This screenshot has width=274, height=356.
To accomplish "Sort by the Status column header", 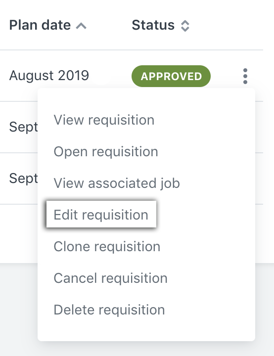I will tap(153, 25).
